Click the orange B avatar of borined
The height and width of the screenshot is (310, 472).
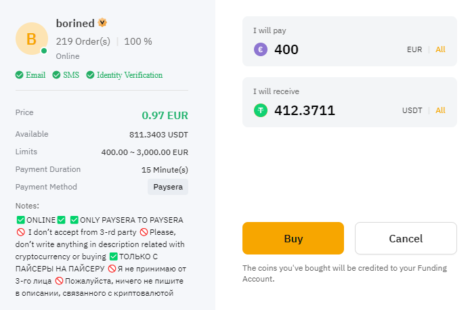(32, 39)
